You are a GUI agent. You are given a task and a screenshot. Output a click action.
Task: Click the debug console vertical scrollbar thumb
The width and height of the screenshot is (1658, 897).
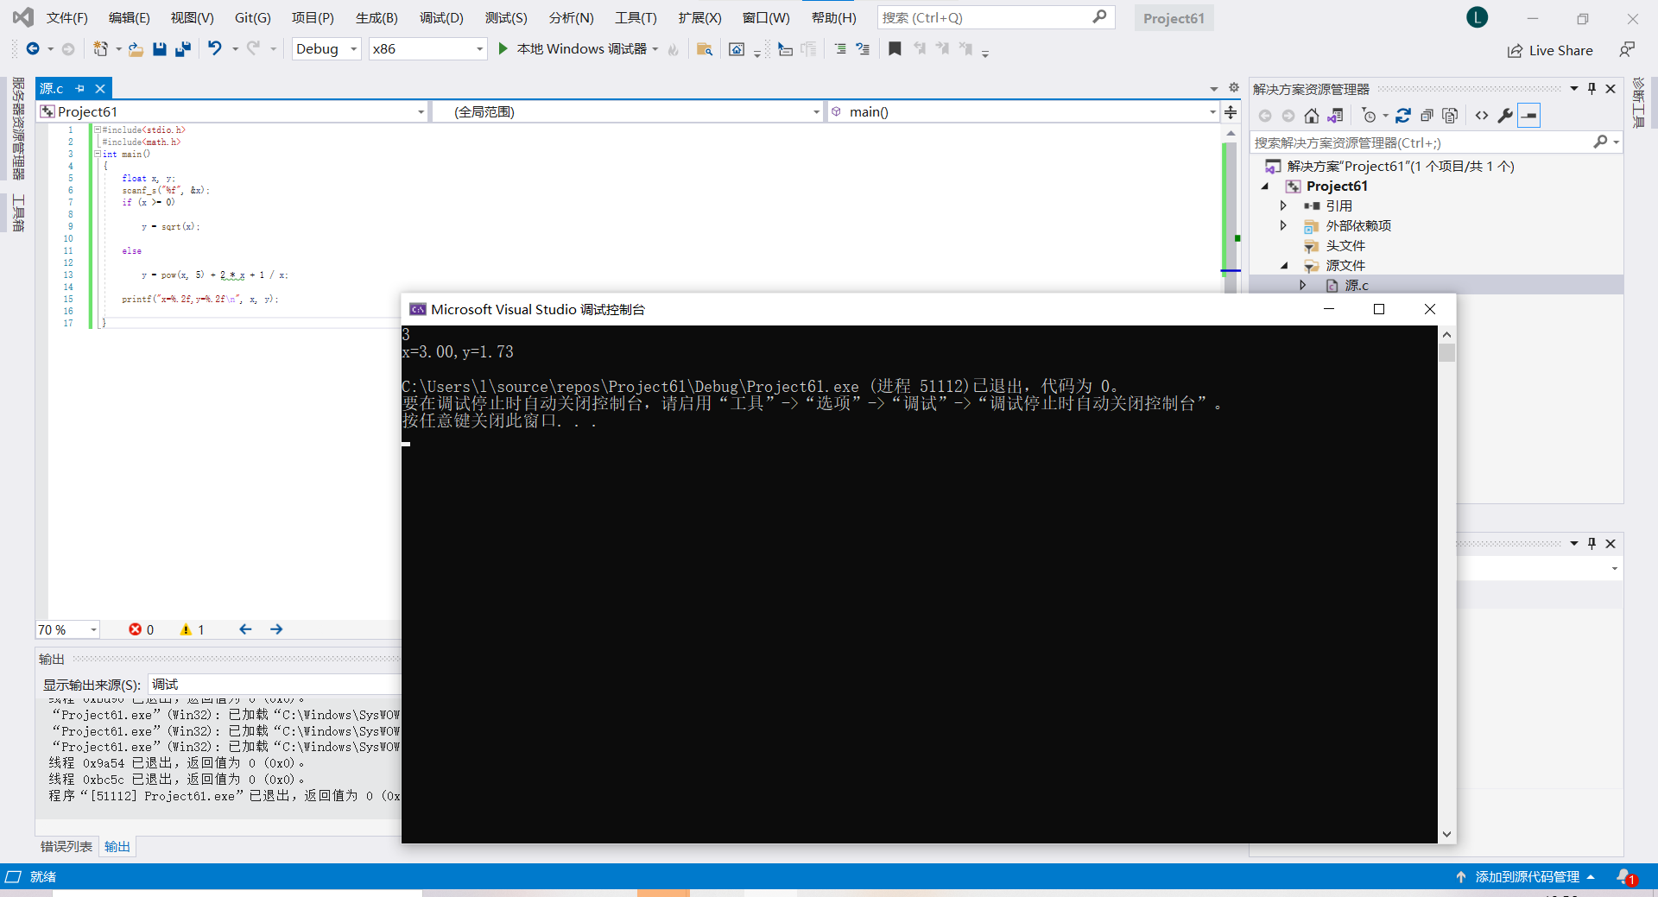pos(1447,352)
